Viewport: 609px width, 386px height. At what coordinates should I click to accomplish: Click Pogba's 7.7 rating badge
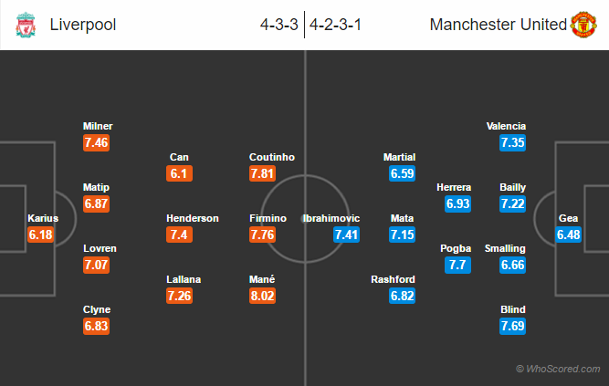click(458, 266)
